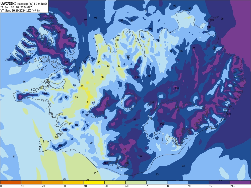Screen dimensions: 251x188
Task: Choose the 95–99.9% dark indigo legend swatch
Action: click(219, 182)
